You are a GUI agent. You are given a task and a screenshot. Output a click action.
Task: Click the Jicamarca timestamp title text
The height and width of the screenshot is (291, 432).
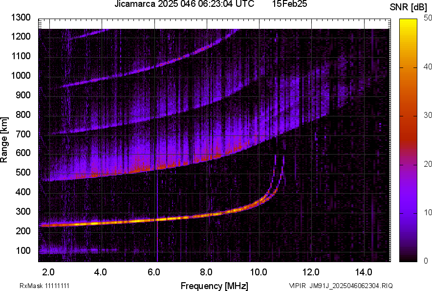point(184,4)
